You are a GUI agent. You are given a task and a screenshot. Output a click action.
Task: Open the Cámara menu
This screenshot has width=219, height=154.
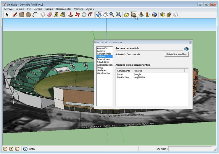pos(38,9)
